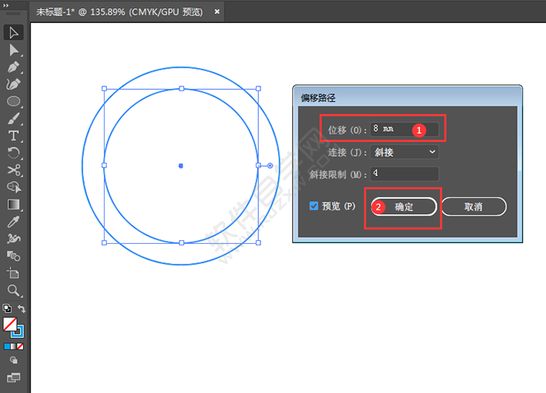
Task: Click default fill and stroke icon
Action: (7, 308)
